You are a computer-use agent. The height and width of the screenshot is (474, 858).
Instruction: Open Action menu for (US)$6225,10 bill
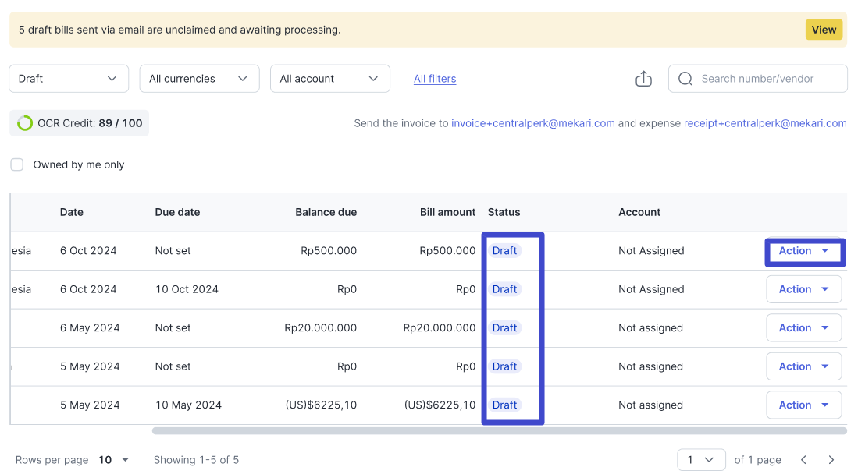coord(803,405)
